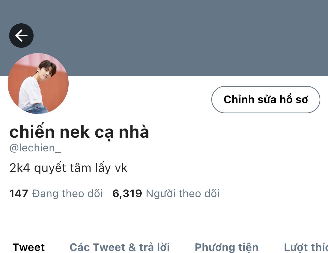Show the Phương tiện media tab
This screenshot has height=253, width=328.
coord(227,247)
